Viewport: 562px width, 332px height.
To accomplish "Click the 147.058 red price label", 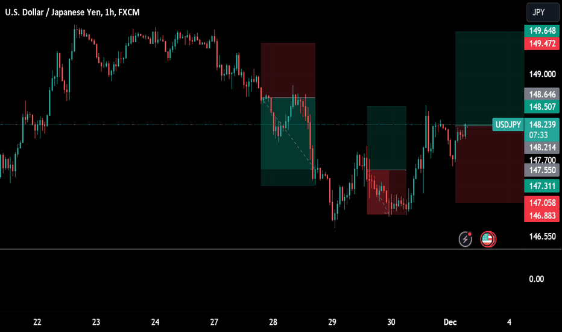I will tap(542, 203).
